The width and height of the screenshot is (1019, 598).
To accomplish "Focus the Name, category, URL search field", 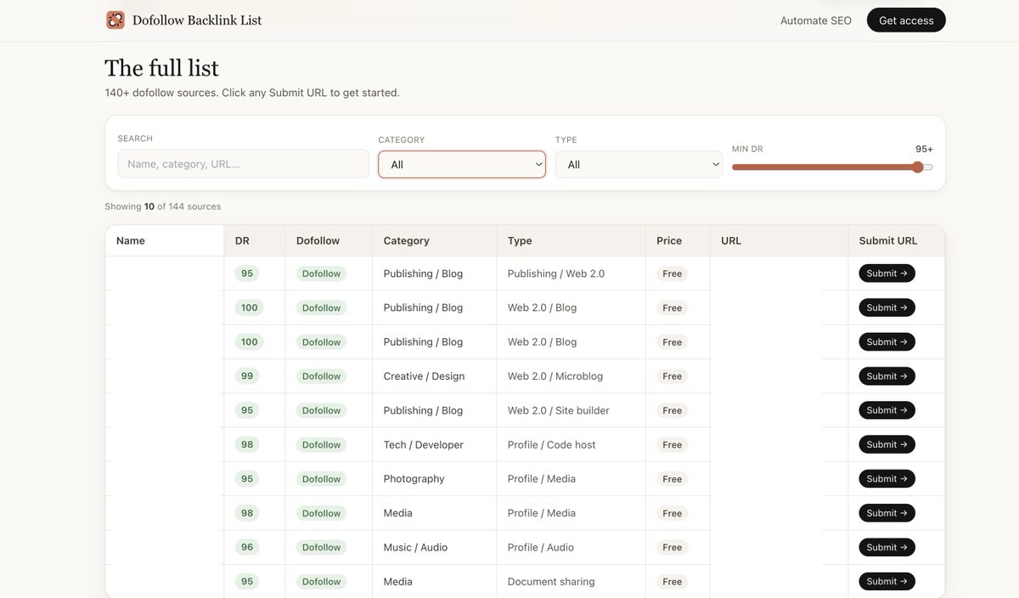I will pyautogui.click(x=244, y=164).
